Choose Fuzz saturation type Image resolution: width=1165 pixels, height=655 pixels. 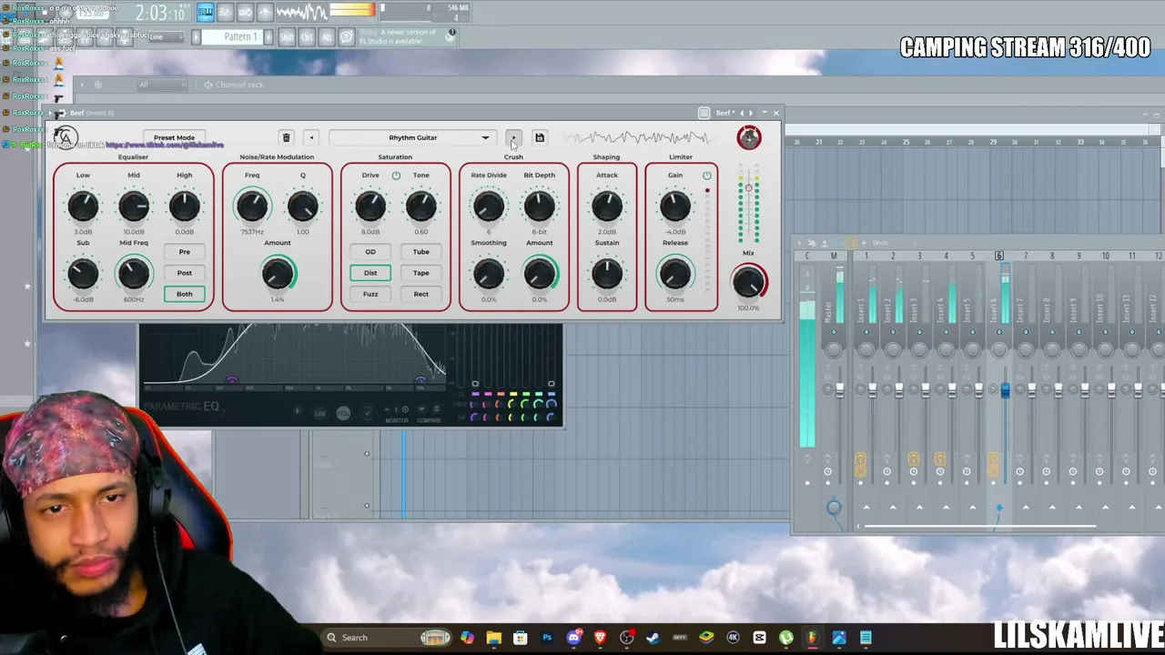(370, 294)
